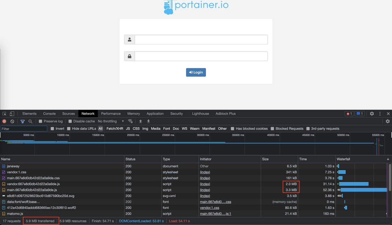
Task: Click the export HAR download arrow
Action: coord(148,121)
